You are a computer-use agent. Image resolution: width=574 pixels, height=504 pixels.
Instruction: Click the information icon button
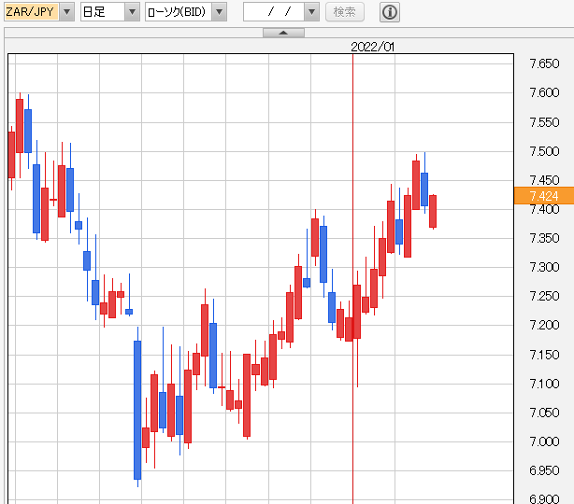tap(390, 12)
